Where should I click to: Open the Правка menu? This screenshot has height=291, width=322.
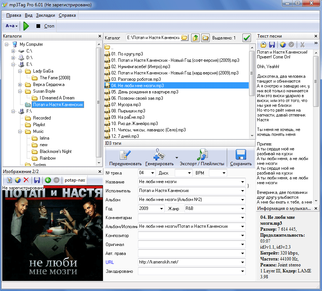(x=13, y=15)
